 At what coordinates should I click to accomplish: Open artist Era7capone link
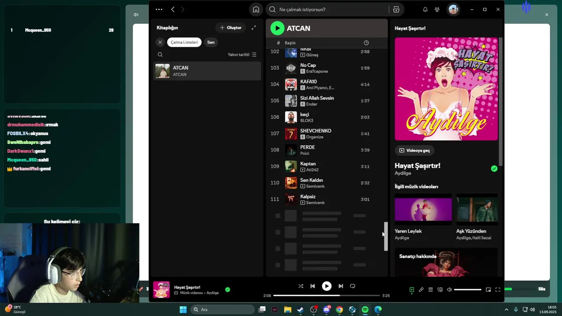[x=317, y=72]
